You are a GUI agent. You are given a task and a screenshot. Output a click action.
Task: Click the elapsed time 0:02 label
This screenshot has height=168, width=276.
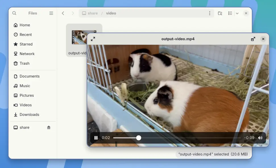coord(106,138)
